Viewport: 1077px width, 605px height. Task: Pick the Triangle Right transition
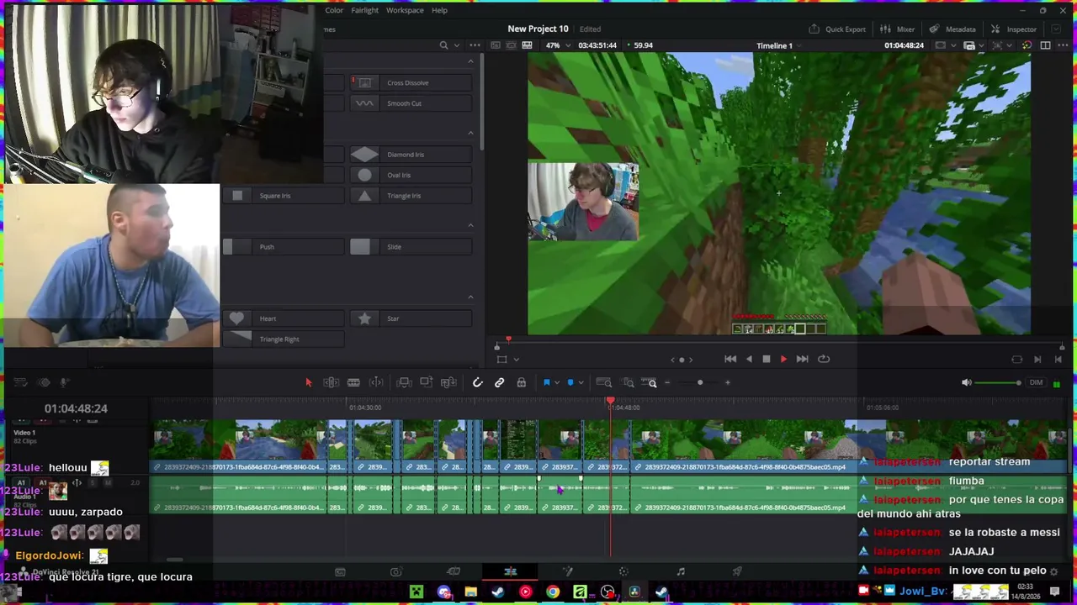pos(284,339)
